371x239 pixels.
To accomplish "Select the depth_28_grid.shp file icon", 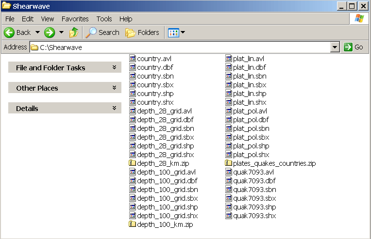I will (x=133, y=145).
